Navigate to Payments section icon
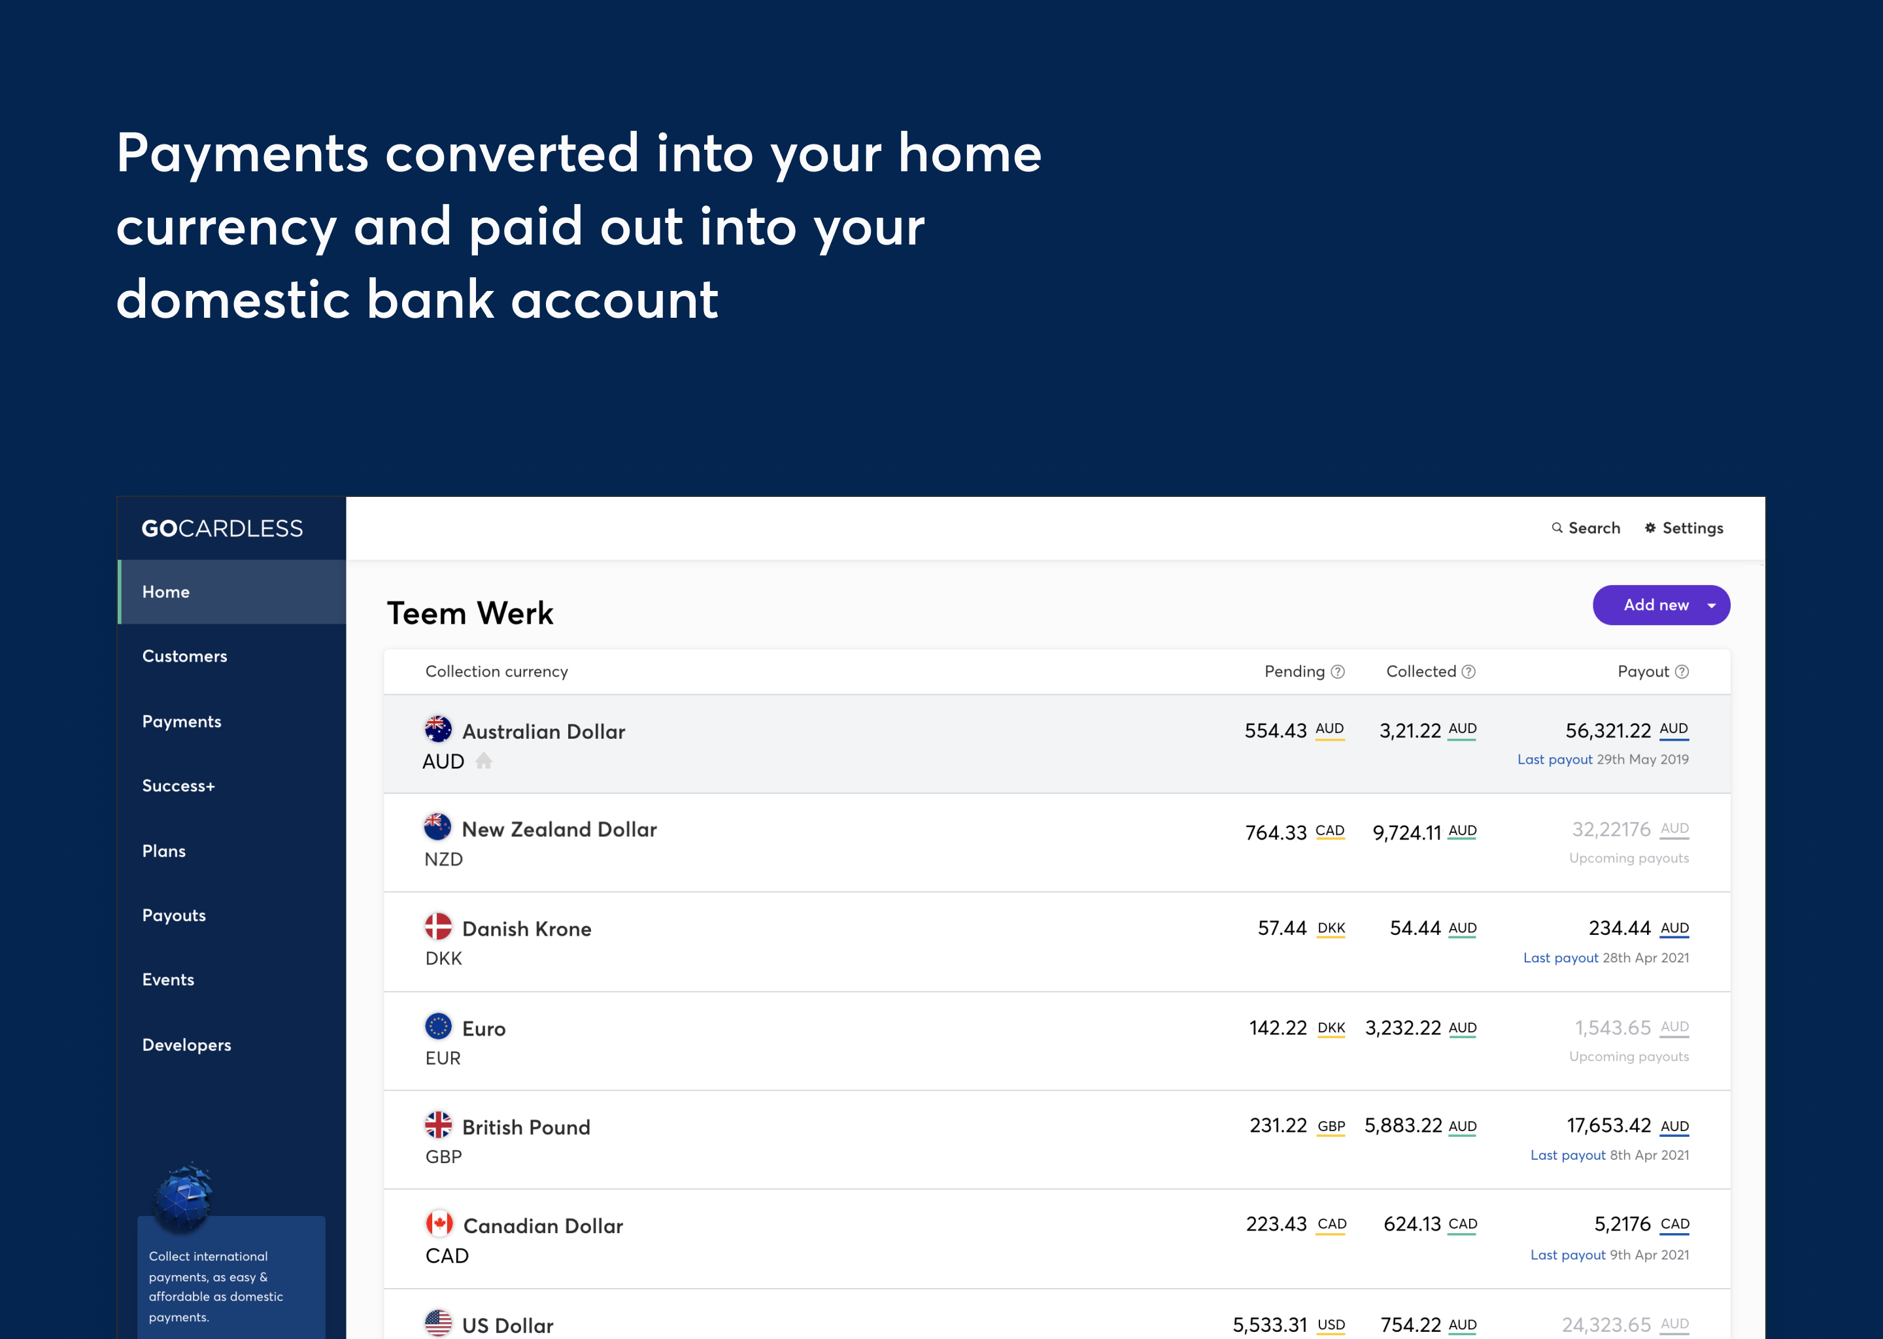 click(x=182, y=720)
